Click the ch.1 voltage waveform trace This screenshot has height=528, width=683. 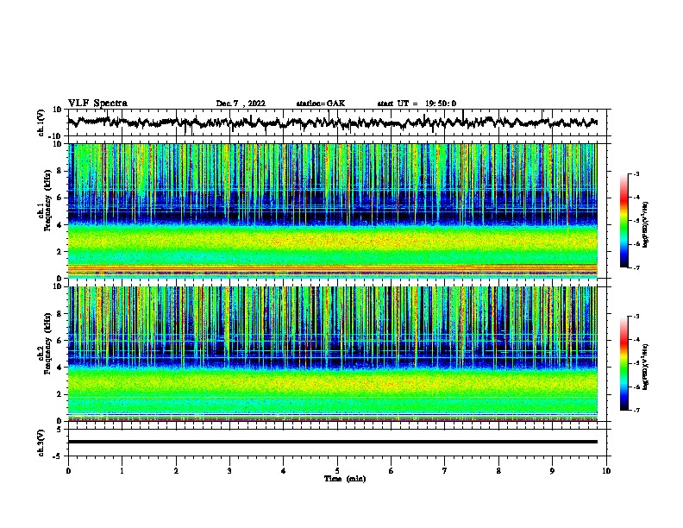pyautogui.click(x=332, y=123)
